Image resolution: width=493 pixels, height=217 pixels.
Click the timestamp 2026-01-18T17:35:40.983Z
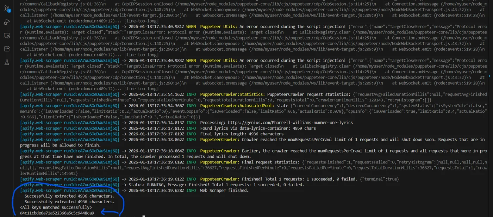(156, 61)
